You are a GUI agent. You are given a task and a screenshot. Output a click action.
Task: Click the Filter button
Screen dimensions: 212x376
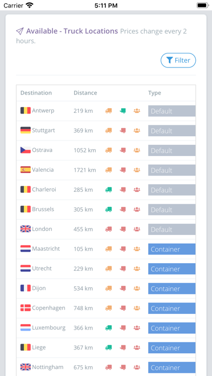click(x=178, y=61)
